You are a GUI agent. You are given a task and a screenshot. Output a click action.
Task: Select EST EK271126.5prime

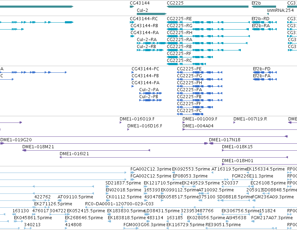tap(53, 204)
